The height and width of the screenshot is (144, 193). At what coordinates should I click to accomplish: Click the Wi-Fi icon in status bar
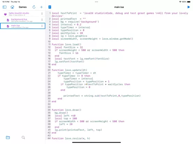pos(180,2)
